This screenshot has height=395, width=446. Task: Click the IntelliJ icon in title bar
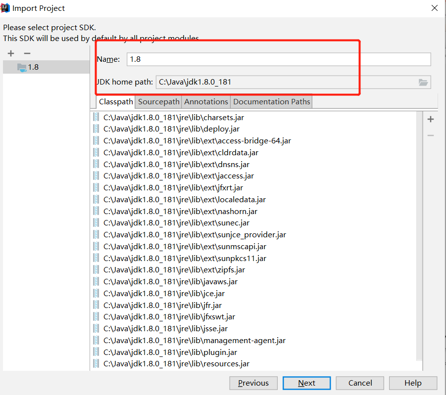point(5,8)
